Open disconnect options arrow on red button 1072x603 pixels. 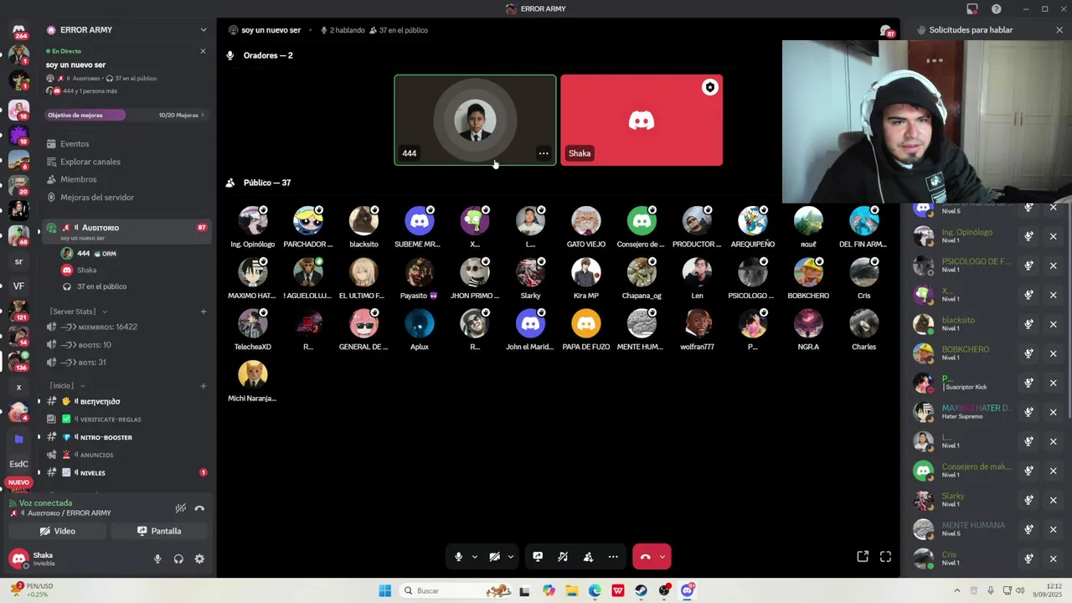click(x=662, y=556)
